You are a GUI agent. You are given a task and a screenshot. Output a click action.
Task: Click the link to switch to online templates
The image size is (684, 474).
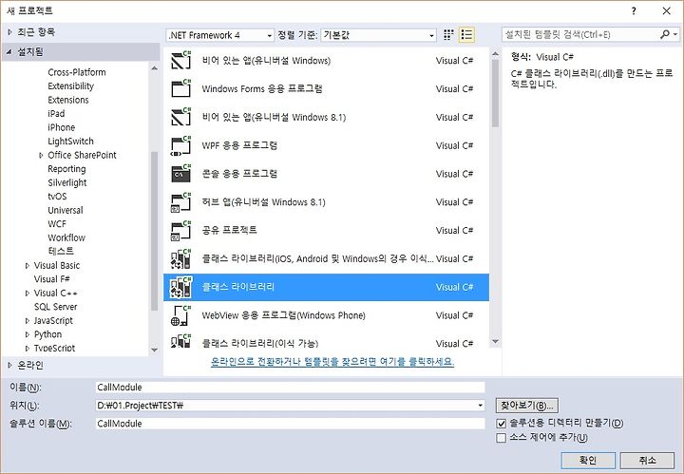[x=332, y=362]
